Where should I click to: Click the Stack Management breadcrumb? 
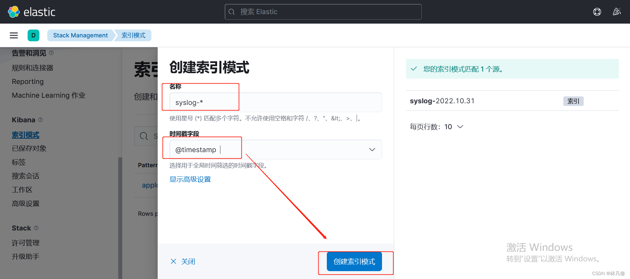tap(80, 35)
